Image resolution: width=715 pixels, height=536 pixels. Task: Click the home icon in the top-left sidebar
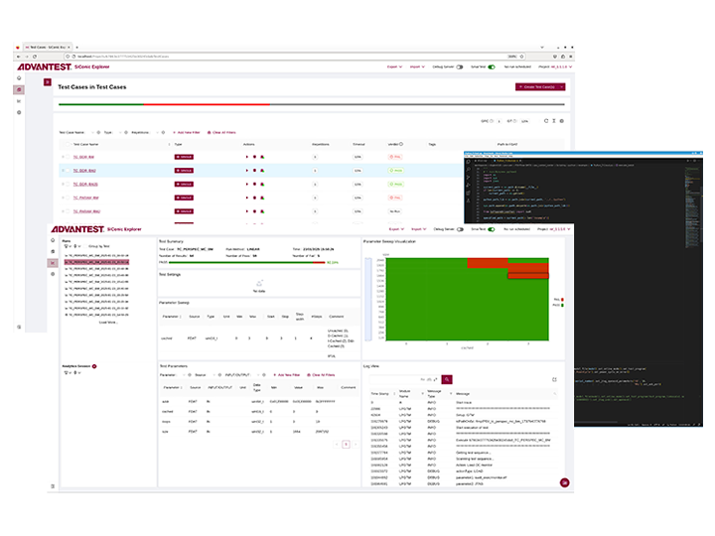click(x=19, y=77)
